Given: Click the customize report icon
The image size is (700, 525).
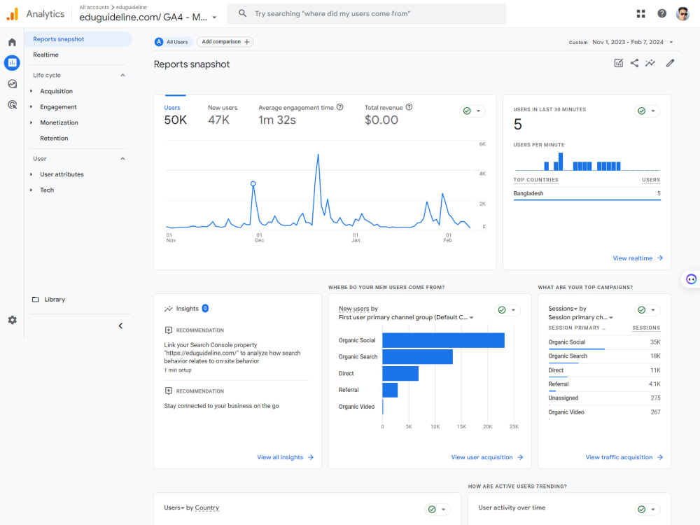Looking at the screenshot, I should click(x=618, y=63).
